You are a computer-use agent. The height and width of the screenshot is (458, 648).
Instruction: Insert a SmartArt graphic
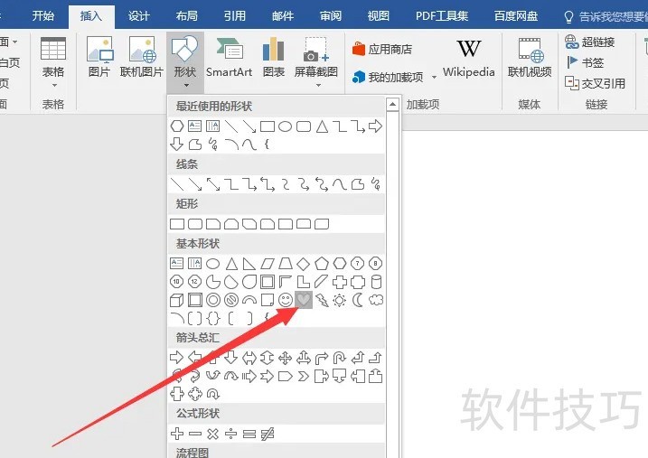click(x=229, y=57)
